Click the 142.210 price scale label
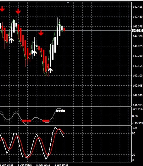Screen dimensions: 143x166 (x=138, y=56)
